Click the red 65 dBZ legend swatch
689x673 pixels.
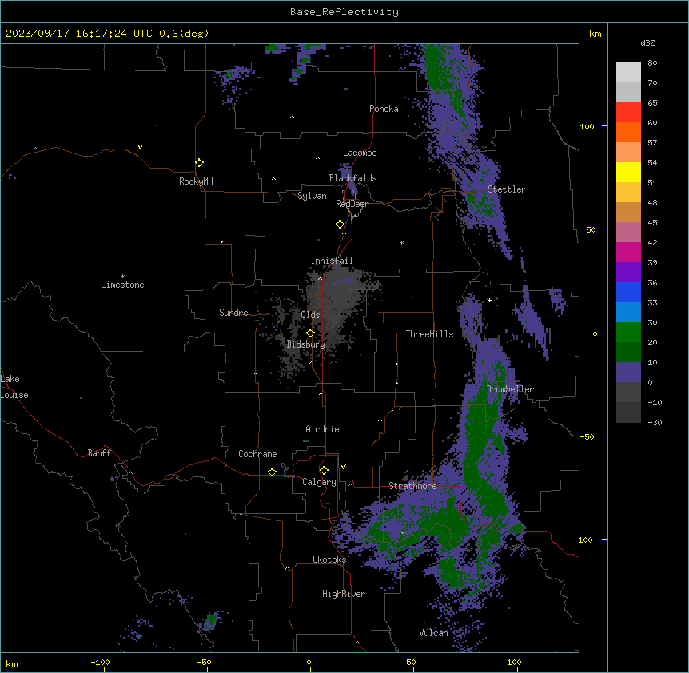click(628, 113)
